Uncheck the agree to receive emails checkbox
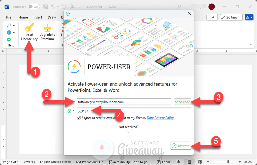Image resolution: width=257 pixels, height=165 pixels. pyautogui.click(x=79, y=118)
